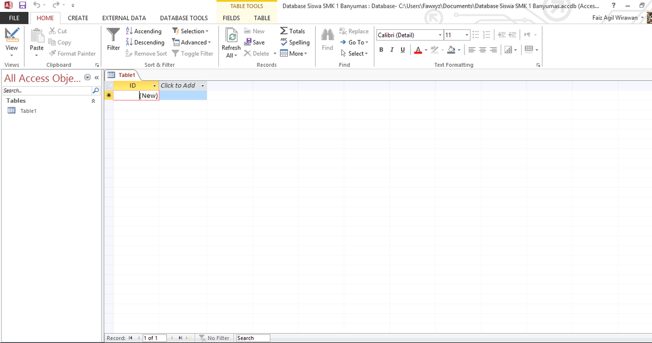The height and width of the screenshot is (343, 652).
Task: Activate the Format Painter
Action: pos(72,53)
